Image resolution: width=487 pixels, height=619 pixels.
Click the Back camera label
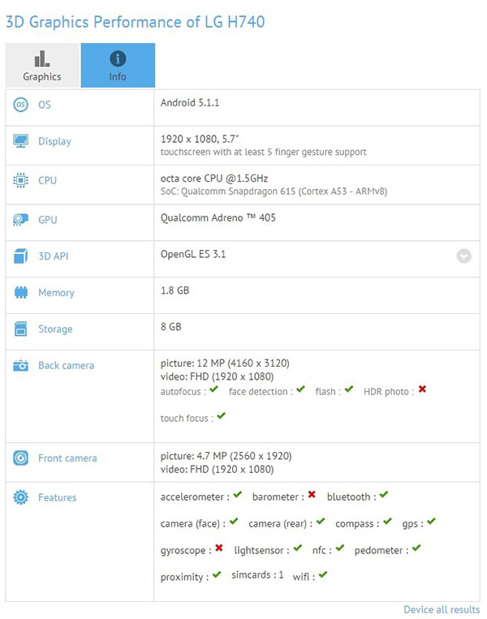[x=67, y=366]
